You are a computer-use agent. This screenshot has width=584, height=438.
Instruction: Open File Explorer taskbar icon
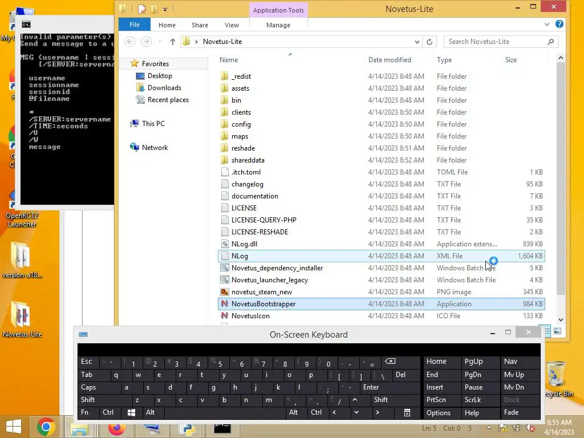click(x=79, y=428)
